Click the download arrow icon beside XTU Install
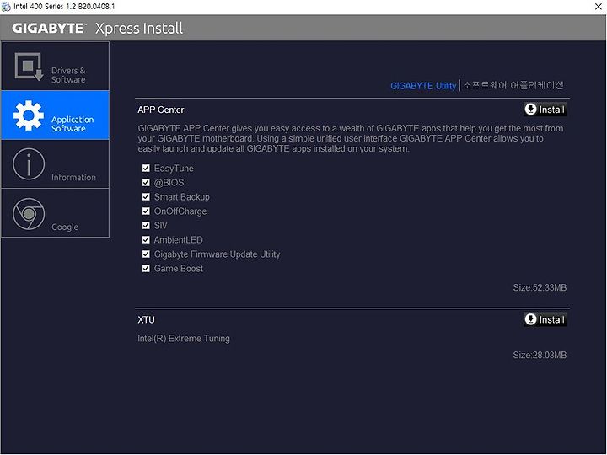 530,319
